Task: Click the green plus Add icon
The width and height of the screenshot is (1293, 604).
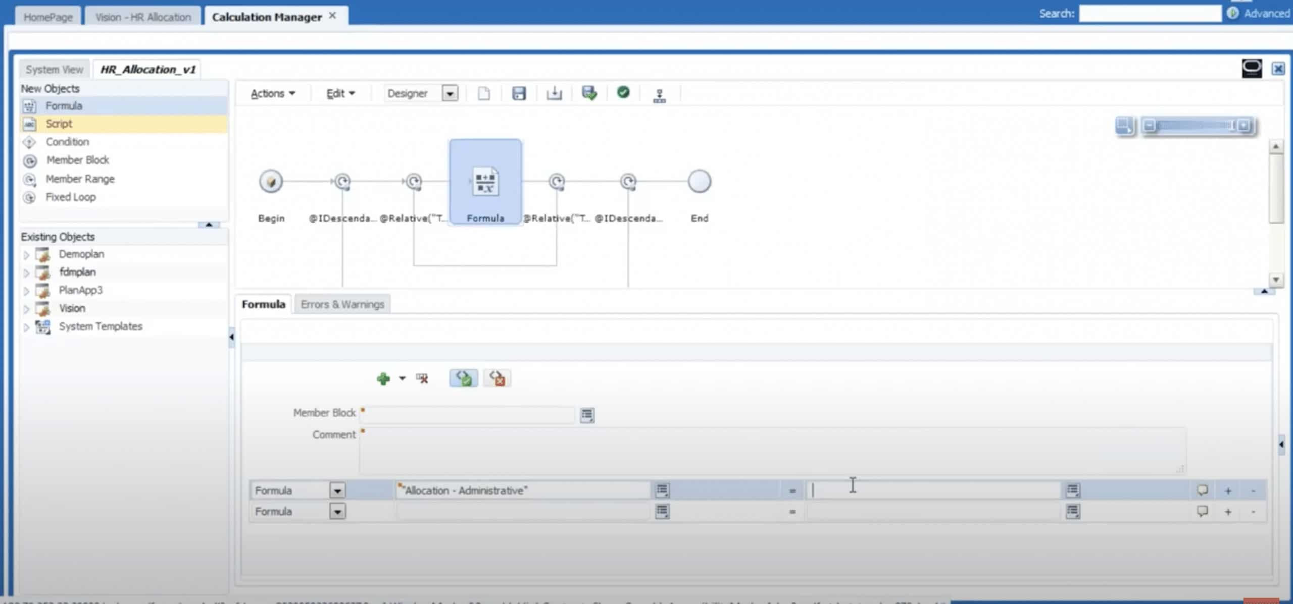Action: (383, 378)
